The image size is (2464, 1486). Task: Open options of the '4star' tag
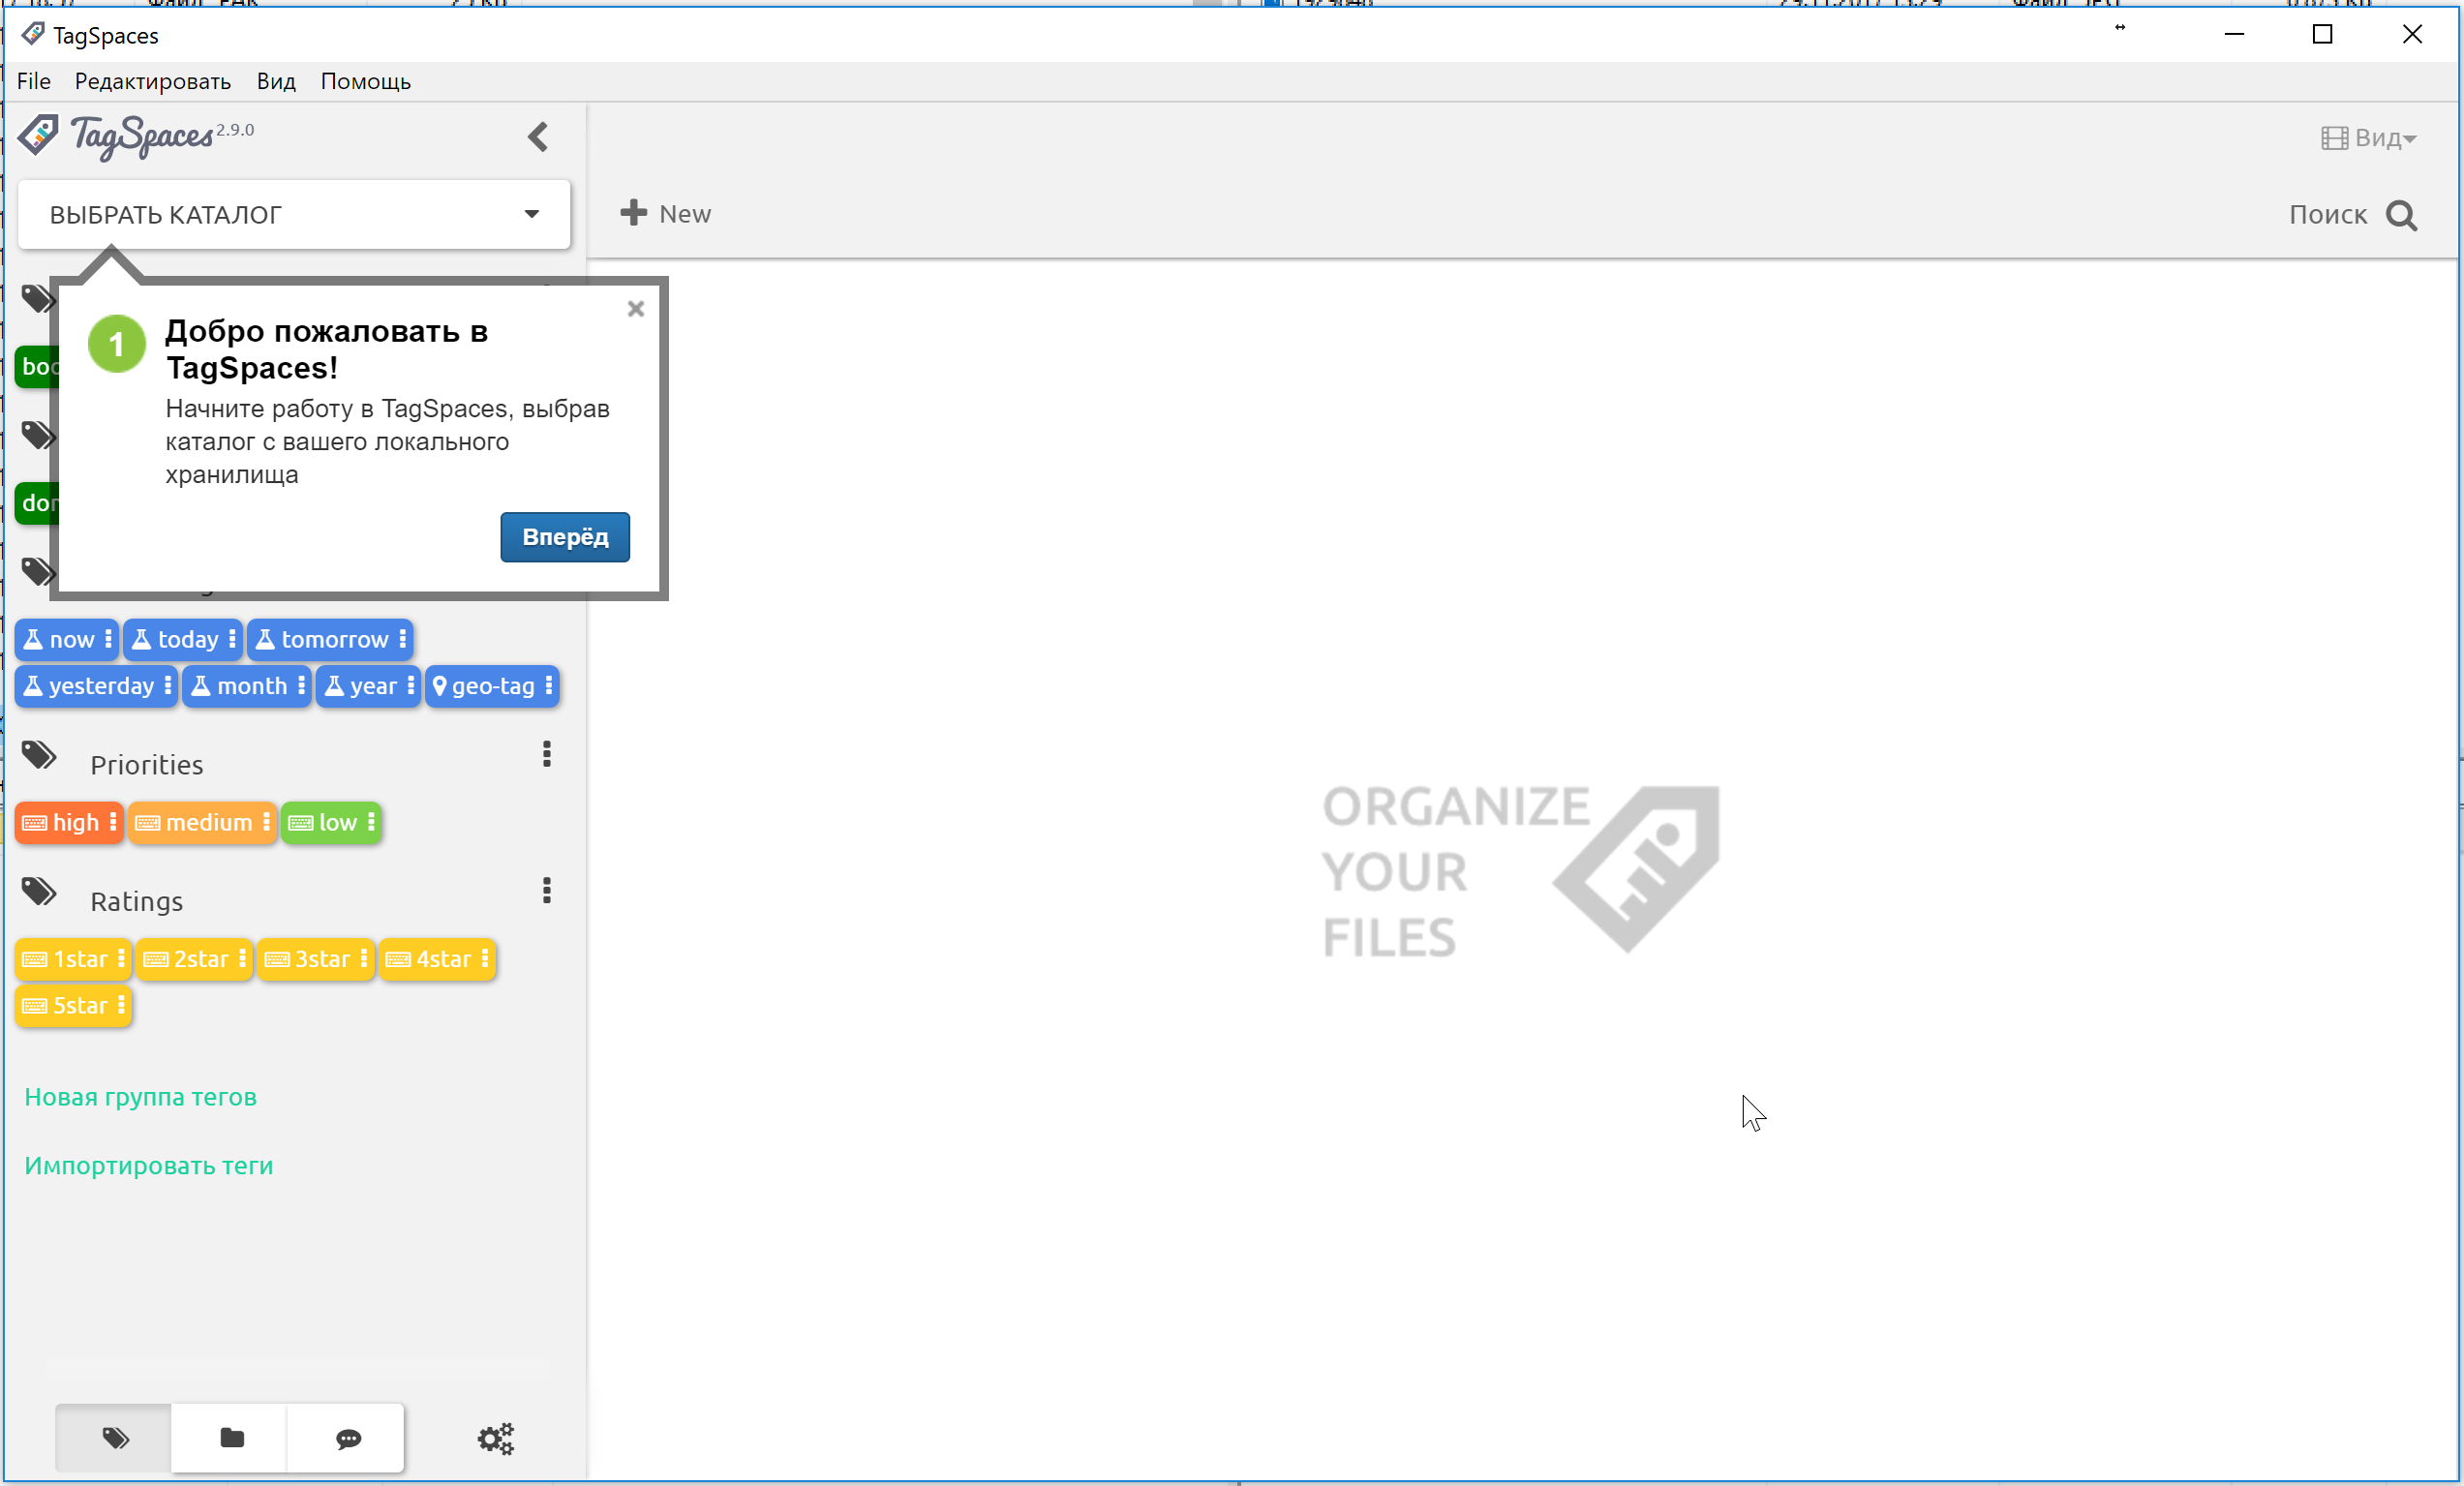point(485,959)
